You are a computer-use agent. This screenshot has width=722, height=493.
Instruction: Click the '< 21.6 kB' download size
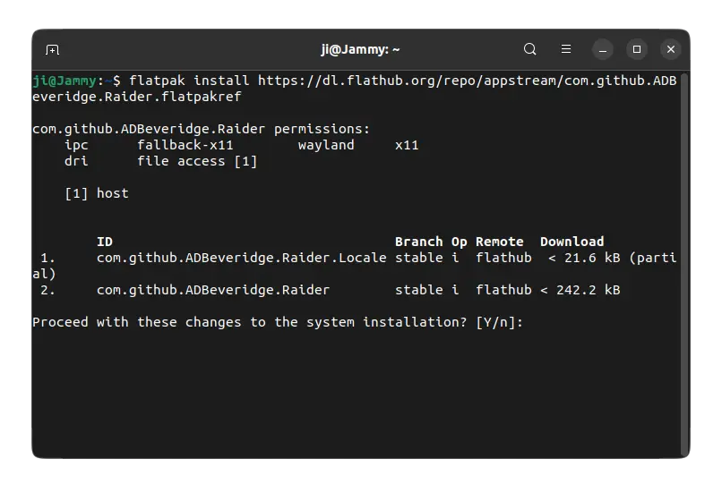point(584,258)
